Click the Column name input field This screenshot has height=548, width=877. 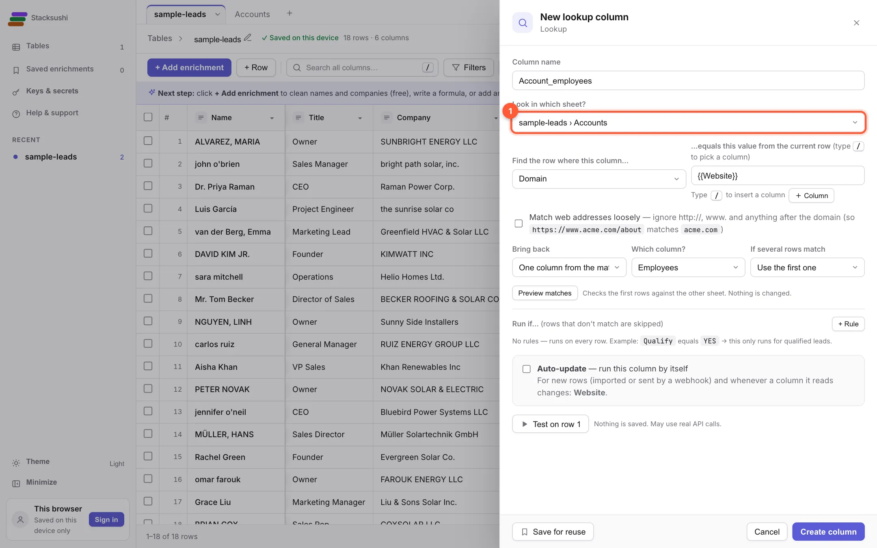688,81
